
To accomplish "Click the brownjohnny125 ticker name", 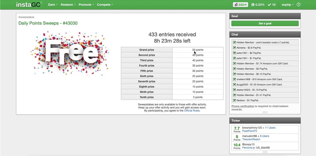I will tap(252, 128).
